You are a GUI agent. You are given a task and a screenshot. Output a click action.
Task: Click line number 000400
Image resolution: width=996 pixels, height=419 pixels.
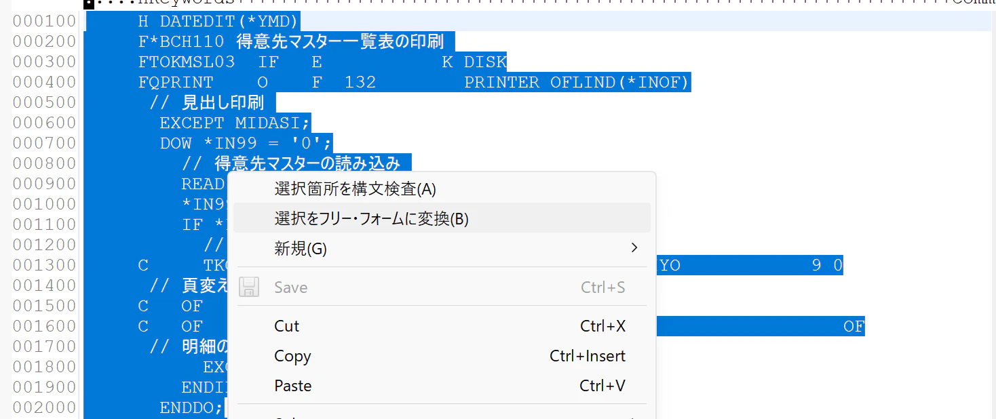coord(44,83)
